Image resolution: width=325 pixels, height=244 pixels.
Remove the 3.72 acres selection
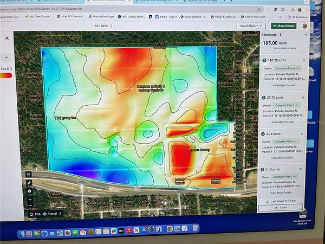tap(303, 134)
